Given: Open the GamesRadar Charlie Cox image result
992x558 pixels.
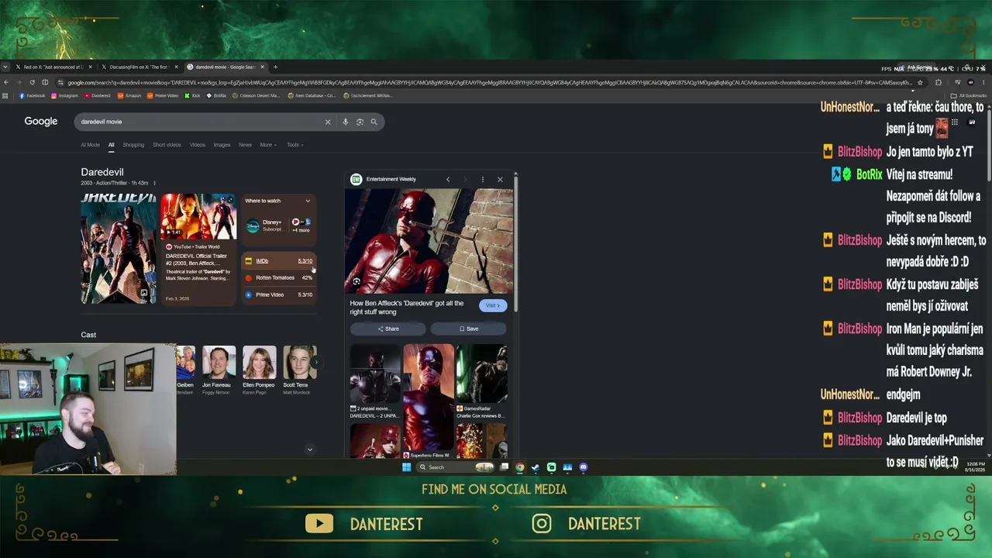Looking at the screenshot, I should point(481,382).
